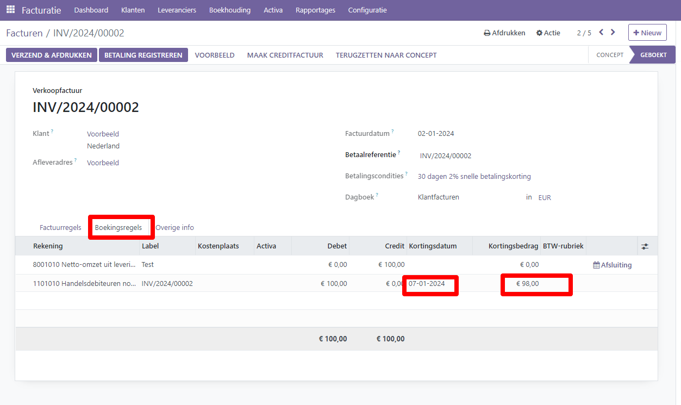Open column settings adjust icon
Image resolution: width=681 pixels, height=405 pixels.
(x=645, y=246)
